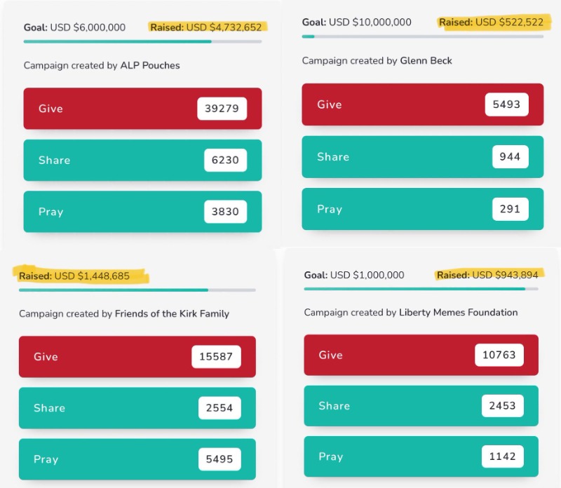This screenshot has width=561, height=488.
Task: Click Pray button showing 1142 count
Action: coord(421,456)
